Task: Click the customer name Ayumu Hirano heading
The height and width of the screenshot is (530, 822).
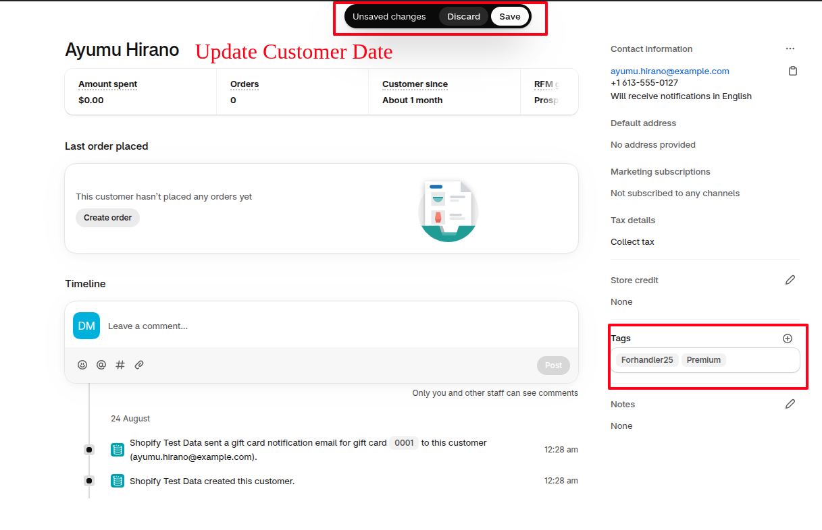Action: 122,50
